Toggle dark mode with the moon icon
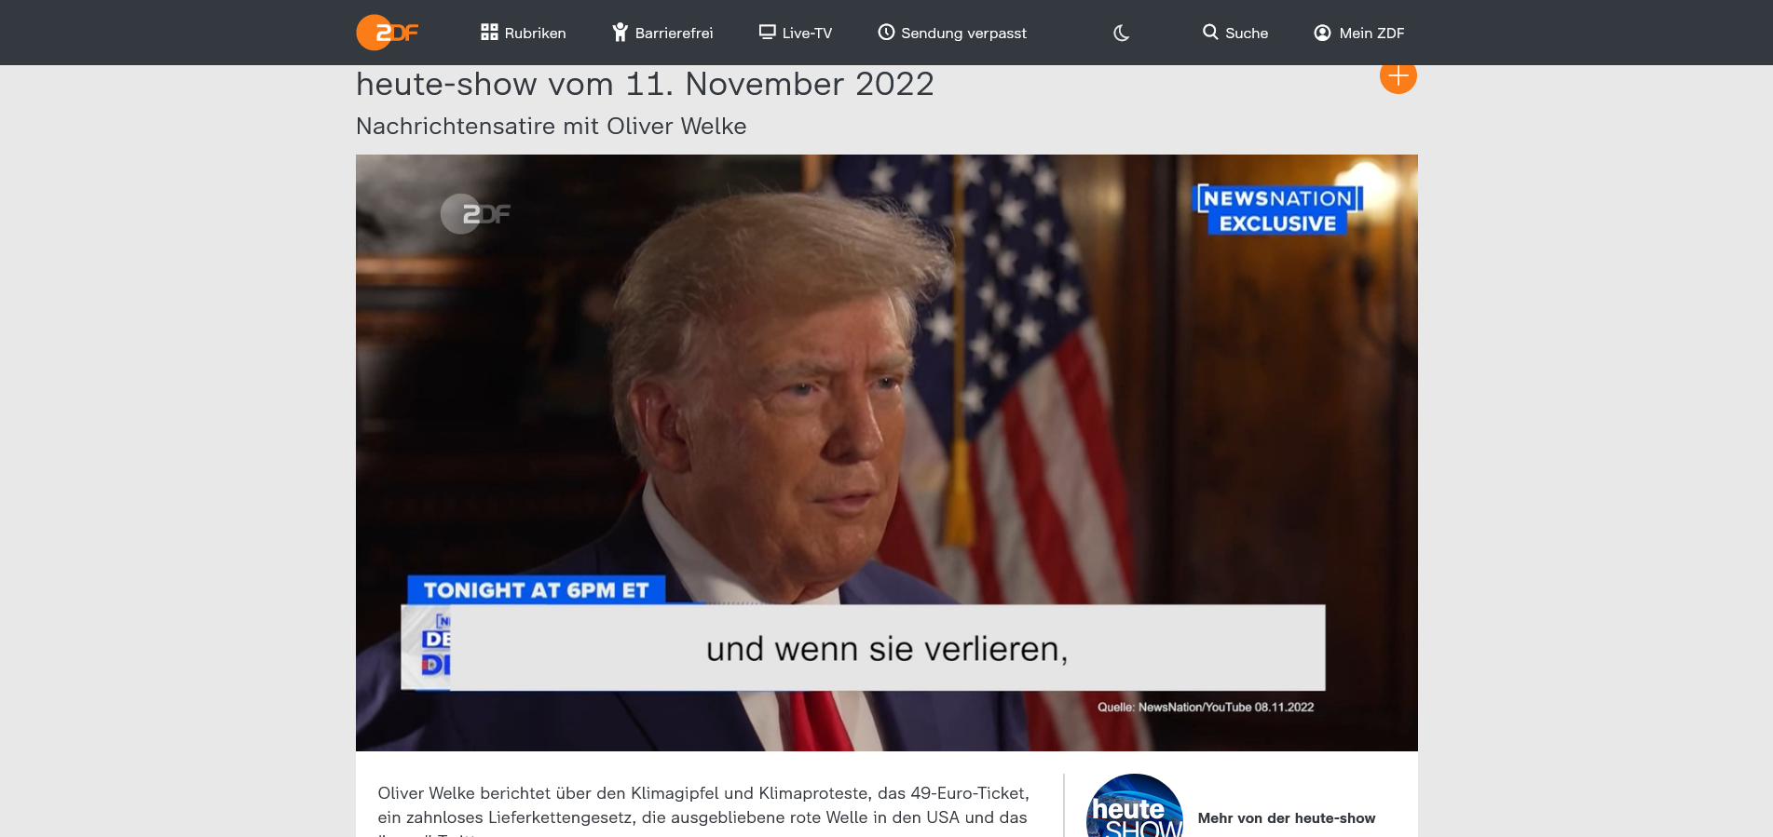The width and height of the screenshot is (1773, 837). click(x=1121, y=34)
